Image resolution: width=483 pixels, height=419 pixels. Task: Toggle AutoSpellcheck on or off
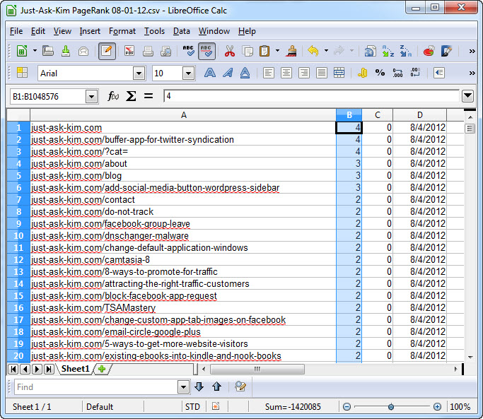(x=206, y=51)
